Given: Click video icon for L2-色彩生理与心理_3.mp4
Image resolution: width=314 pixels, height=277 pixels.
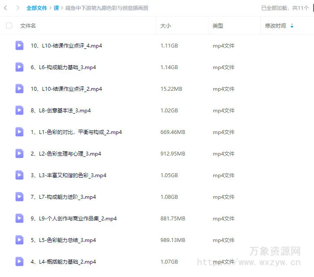Looking at the screenshot, I should (19, 153).
